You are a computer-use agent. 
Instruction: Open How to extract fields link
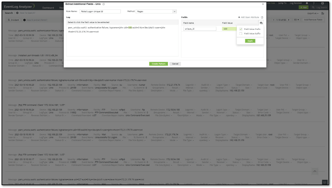click(37, 20)
